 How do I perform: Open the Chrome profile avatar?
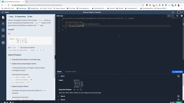(179, 5)
